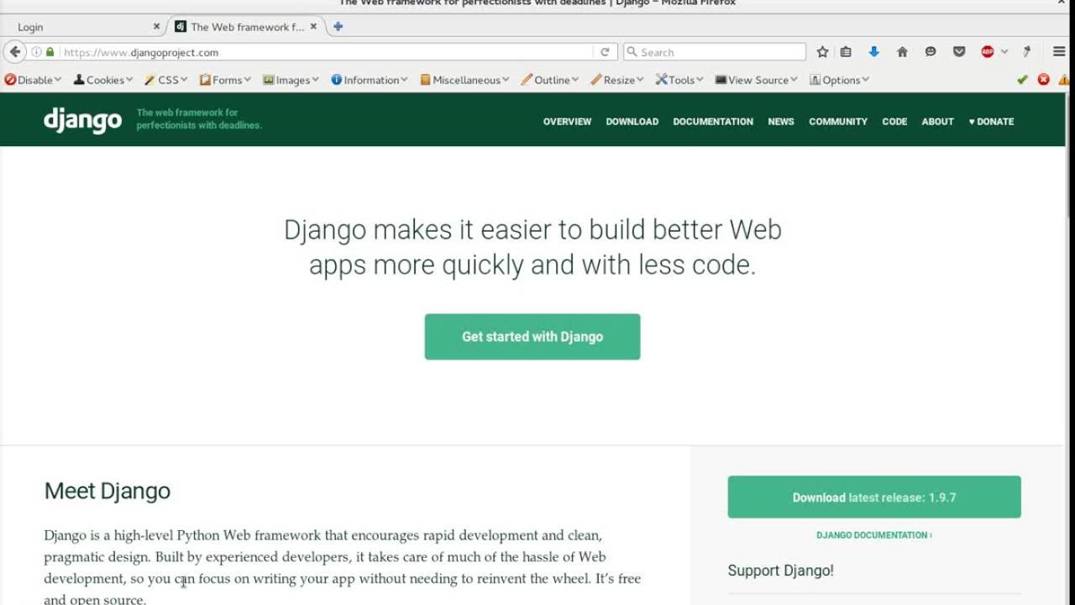Click the Adblock Plus ABP icon
The width and height of the screenshot is (1075, 605).
[988, 52]
